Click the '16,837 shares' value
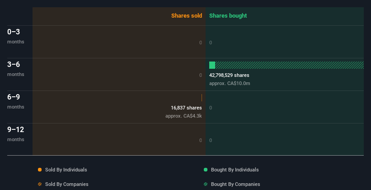371x190 pixels. 186,108
